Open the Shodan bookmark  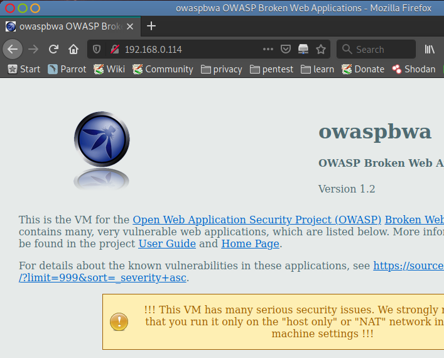pos(414,69)
